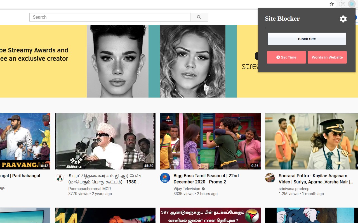Open Bigg Boss Tamil Season 4 title
358x223 pixels.
pyautogui.click(x=206, y=179)
